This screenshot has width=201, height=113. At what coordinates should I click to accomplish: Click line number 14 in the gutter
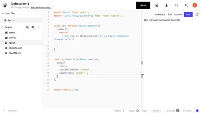pyautogui.click(x=48, y=59)
